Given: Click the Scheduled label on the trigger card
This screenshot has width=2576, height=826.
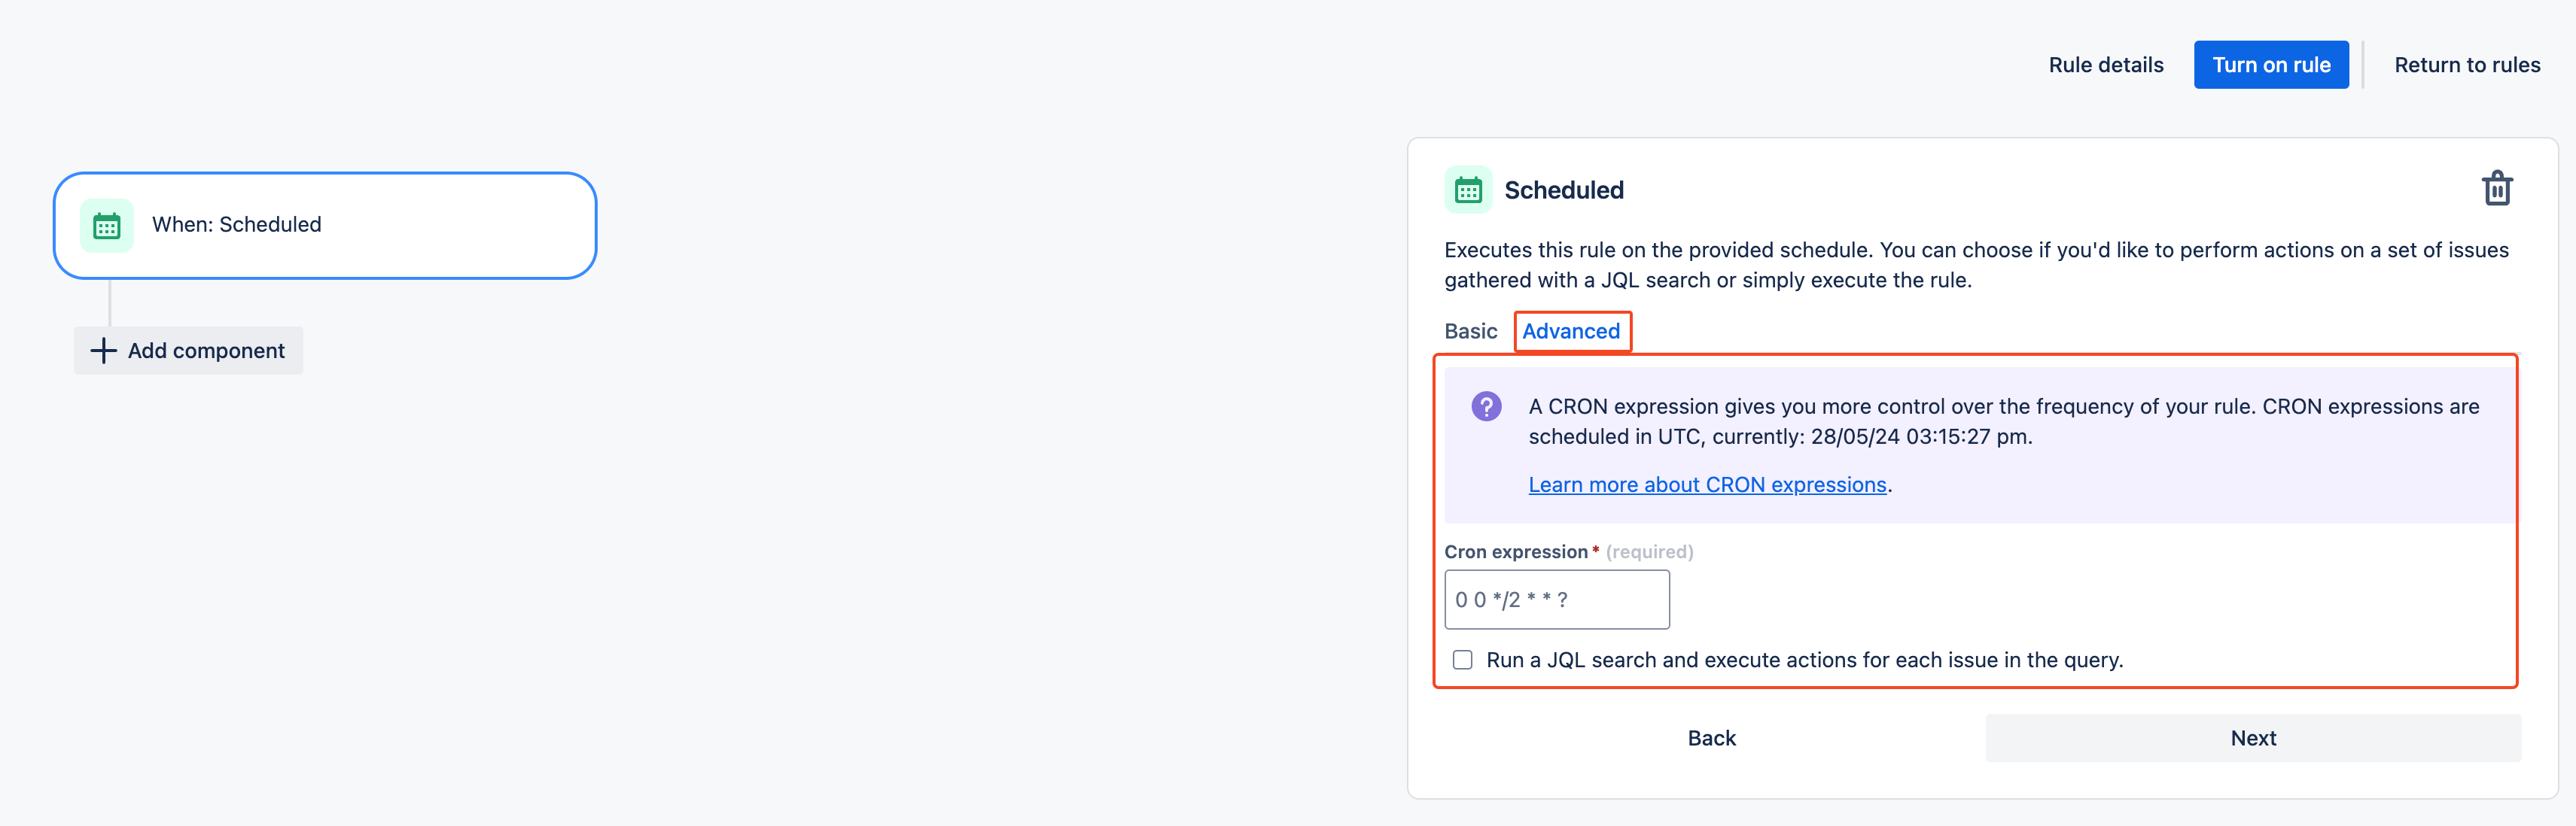Looking at the screenshot, I should coord(237,225).
